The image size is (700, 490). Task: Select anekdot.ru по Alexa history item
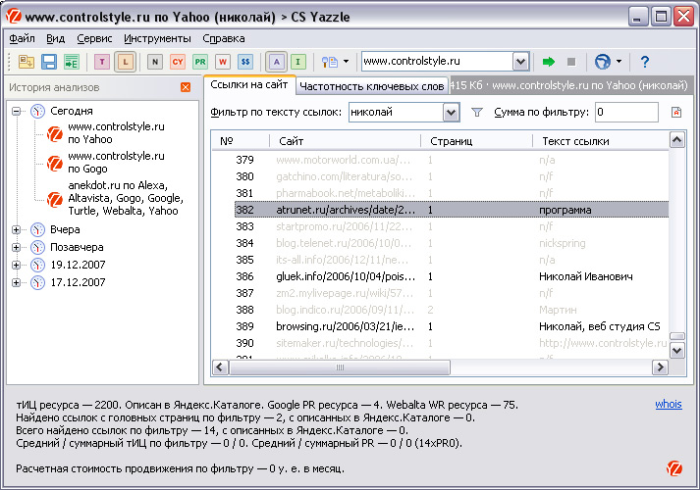pos(126,198)
